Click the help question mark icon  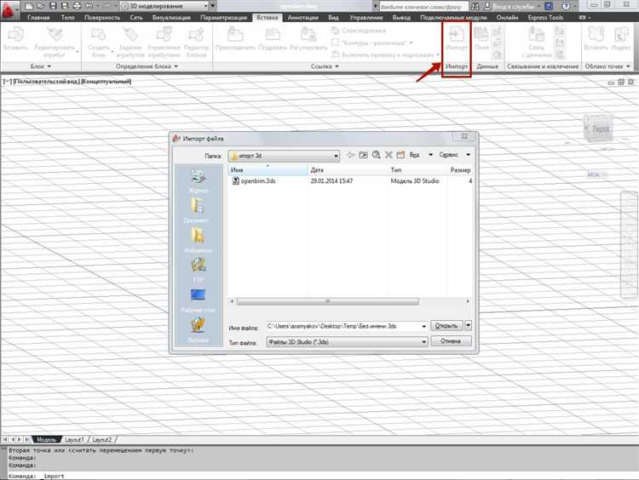pos(566,6)
